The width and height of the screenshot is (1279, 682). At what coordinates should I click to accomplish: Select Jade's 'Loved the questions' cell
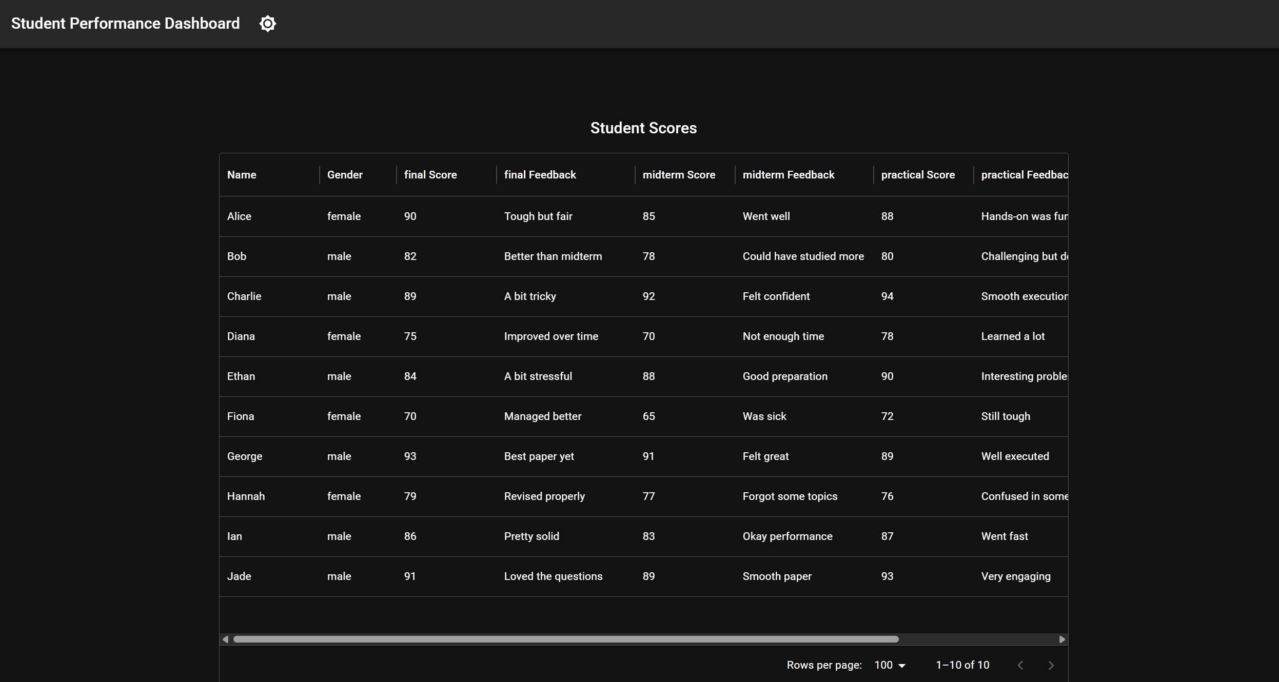(x=553, y=576)
